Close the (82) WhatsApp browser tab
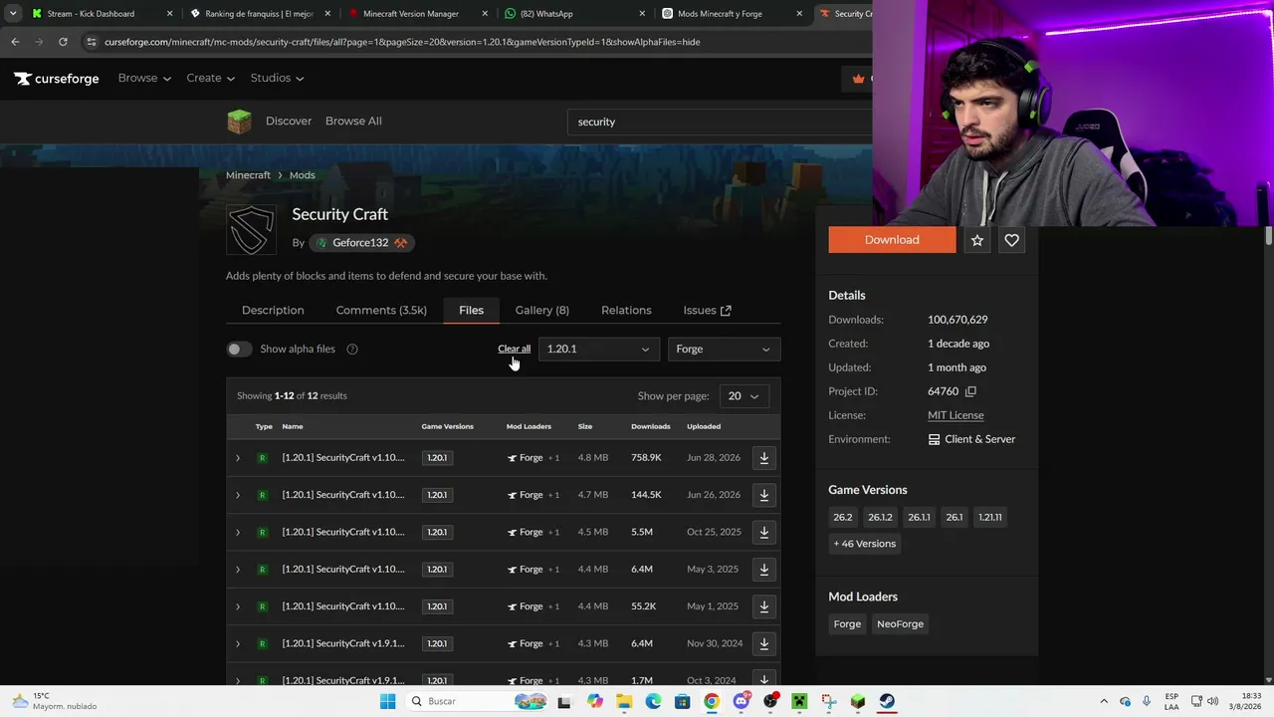 pyautogui.click(x=642, y=14)
